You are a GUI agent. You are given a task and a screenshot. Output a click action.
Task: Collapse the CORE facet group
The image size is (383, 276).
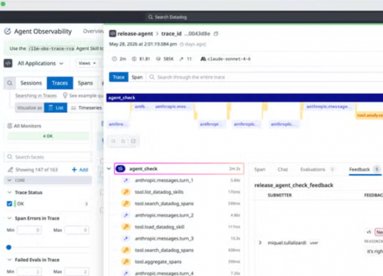(10, 180)
